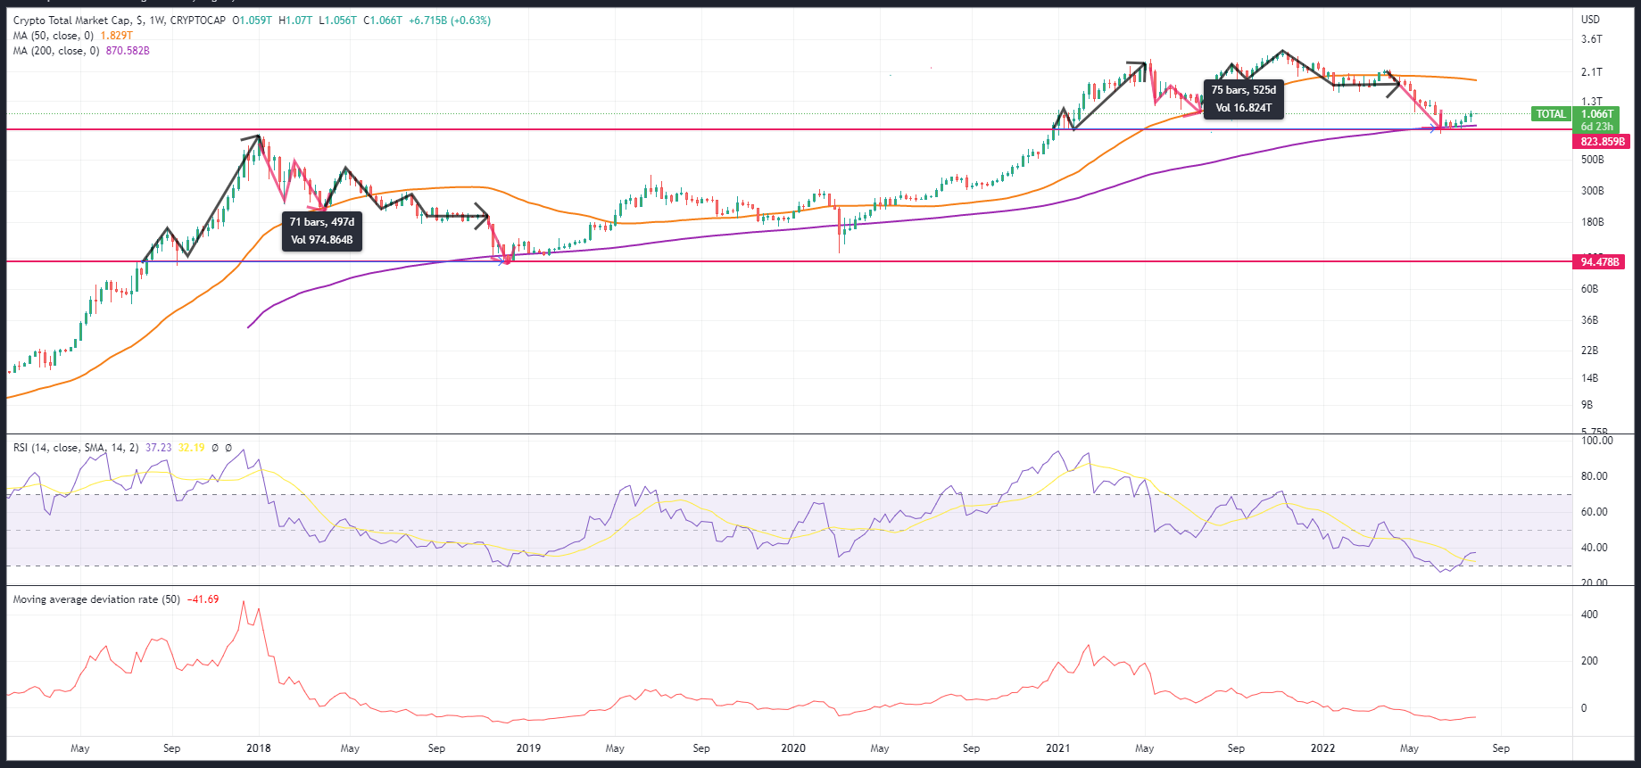Viewport: 1641px width, 768px height.
Task: Click the 2018 label on time axis
Action: click(x=259, y=748)
